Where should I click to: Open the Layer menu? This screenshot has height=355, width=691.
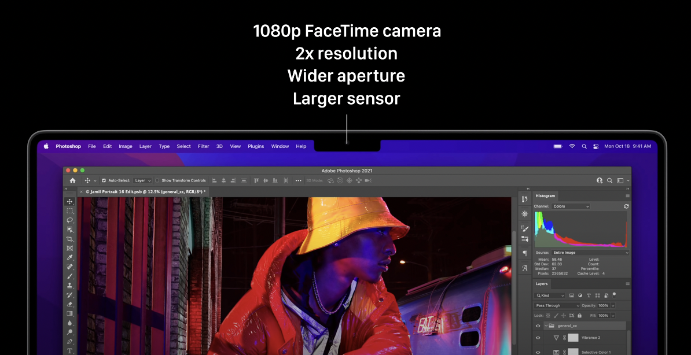(x=145, y=146)
